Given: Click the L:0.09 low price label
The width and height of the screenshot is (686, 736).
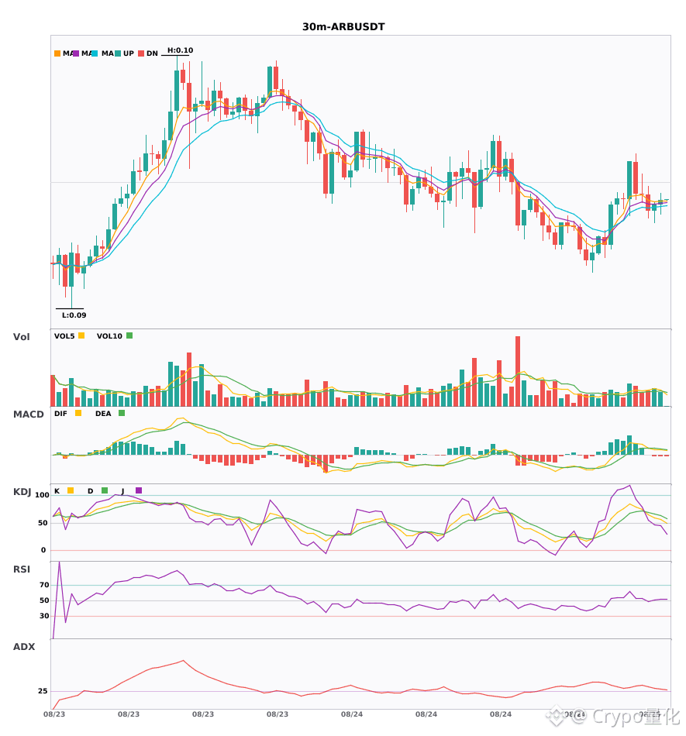Looking at the screenshot, I should (74, 315).
